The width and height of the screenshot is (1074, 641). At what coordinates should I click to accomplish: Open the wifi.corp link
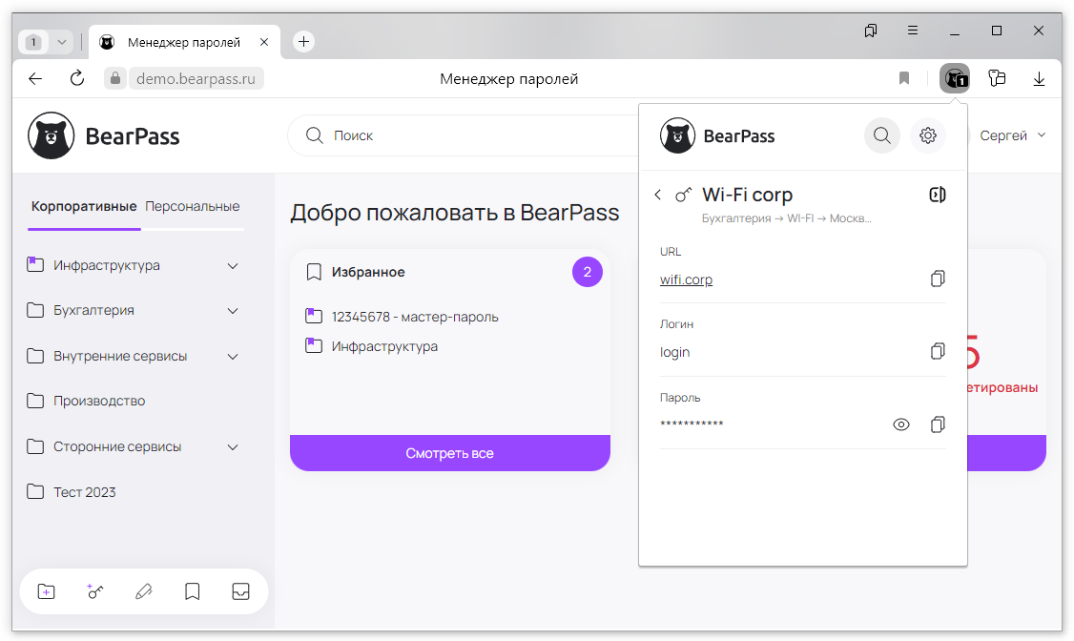pyautogui.click(x=686, y=279)
